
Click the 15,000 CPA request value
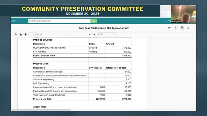click(x=102, y=87)
